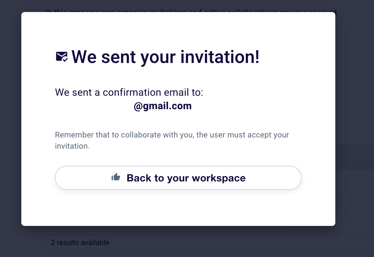The image size is (374, 257).
Task: Select the @gmail.com email address text
Action: [163, 106]
